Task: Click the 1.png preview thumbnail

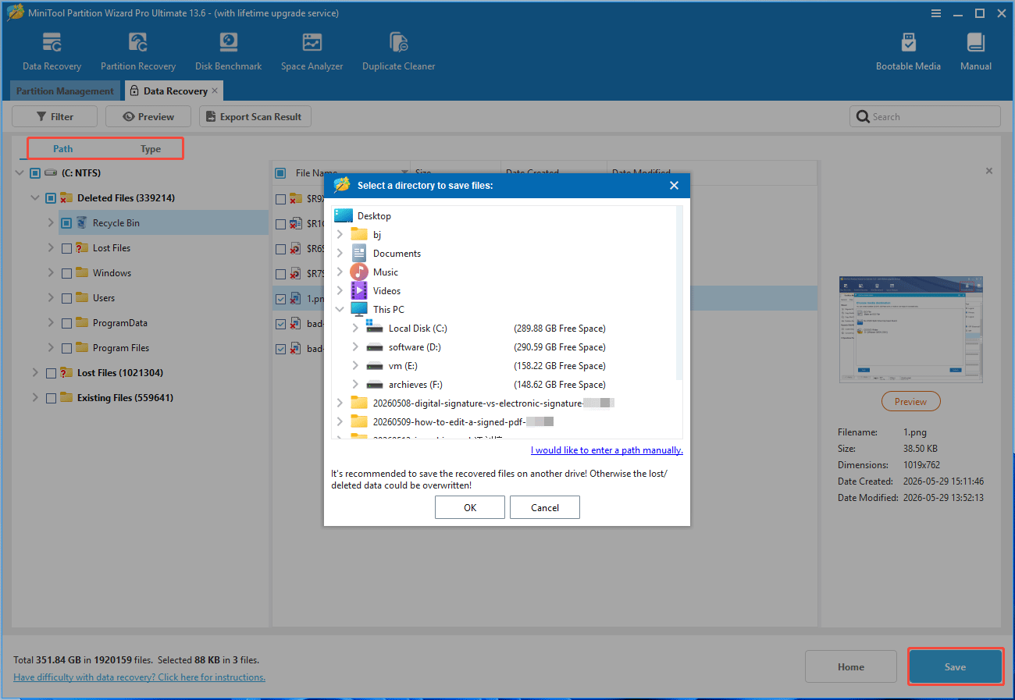Action: coord(910,329)
